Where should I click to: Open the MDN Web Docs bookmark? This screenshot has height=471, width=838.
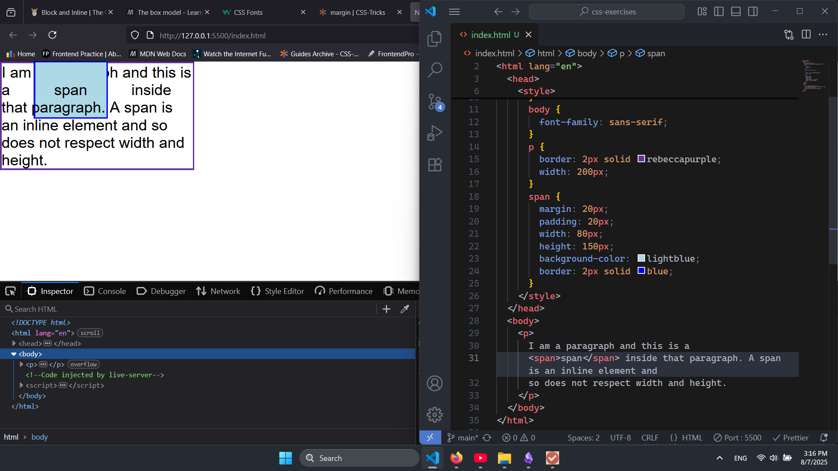[x=158, y=54]
